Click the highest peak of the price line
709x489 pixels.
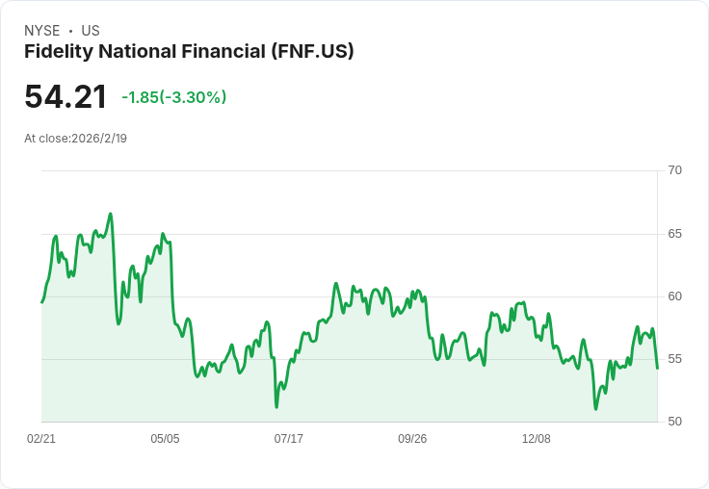111,214
